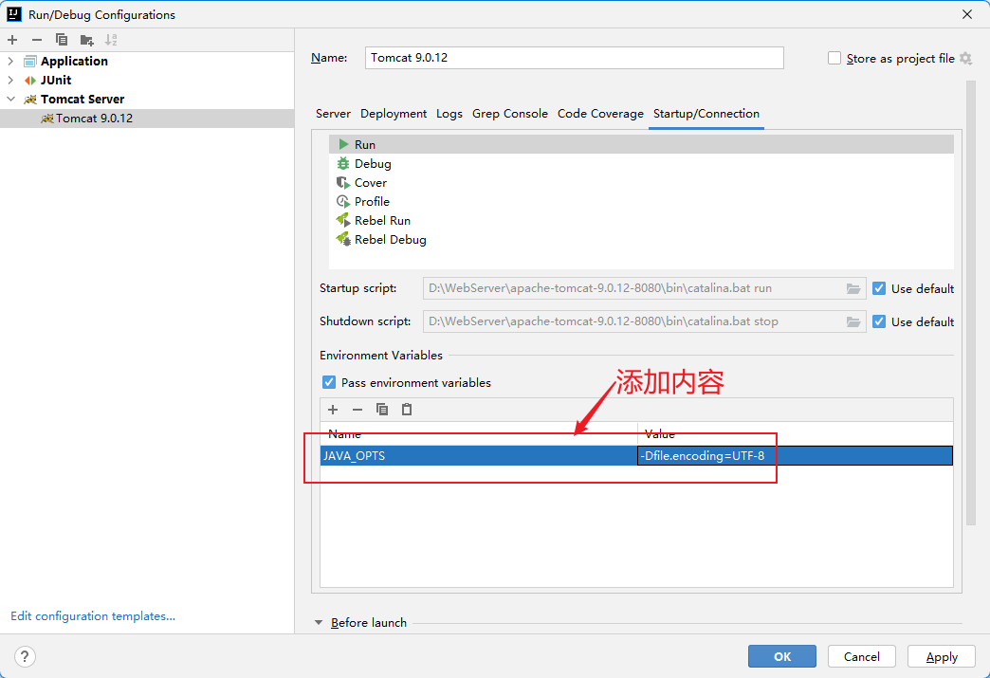Click the Name column header

click(x=479, y=433)
